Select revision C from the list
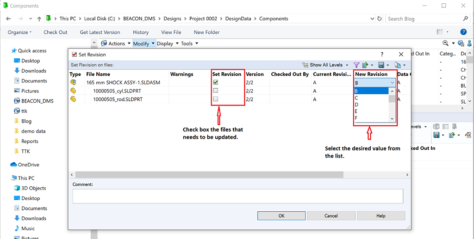474x239 pixels. tap(371, 98)
